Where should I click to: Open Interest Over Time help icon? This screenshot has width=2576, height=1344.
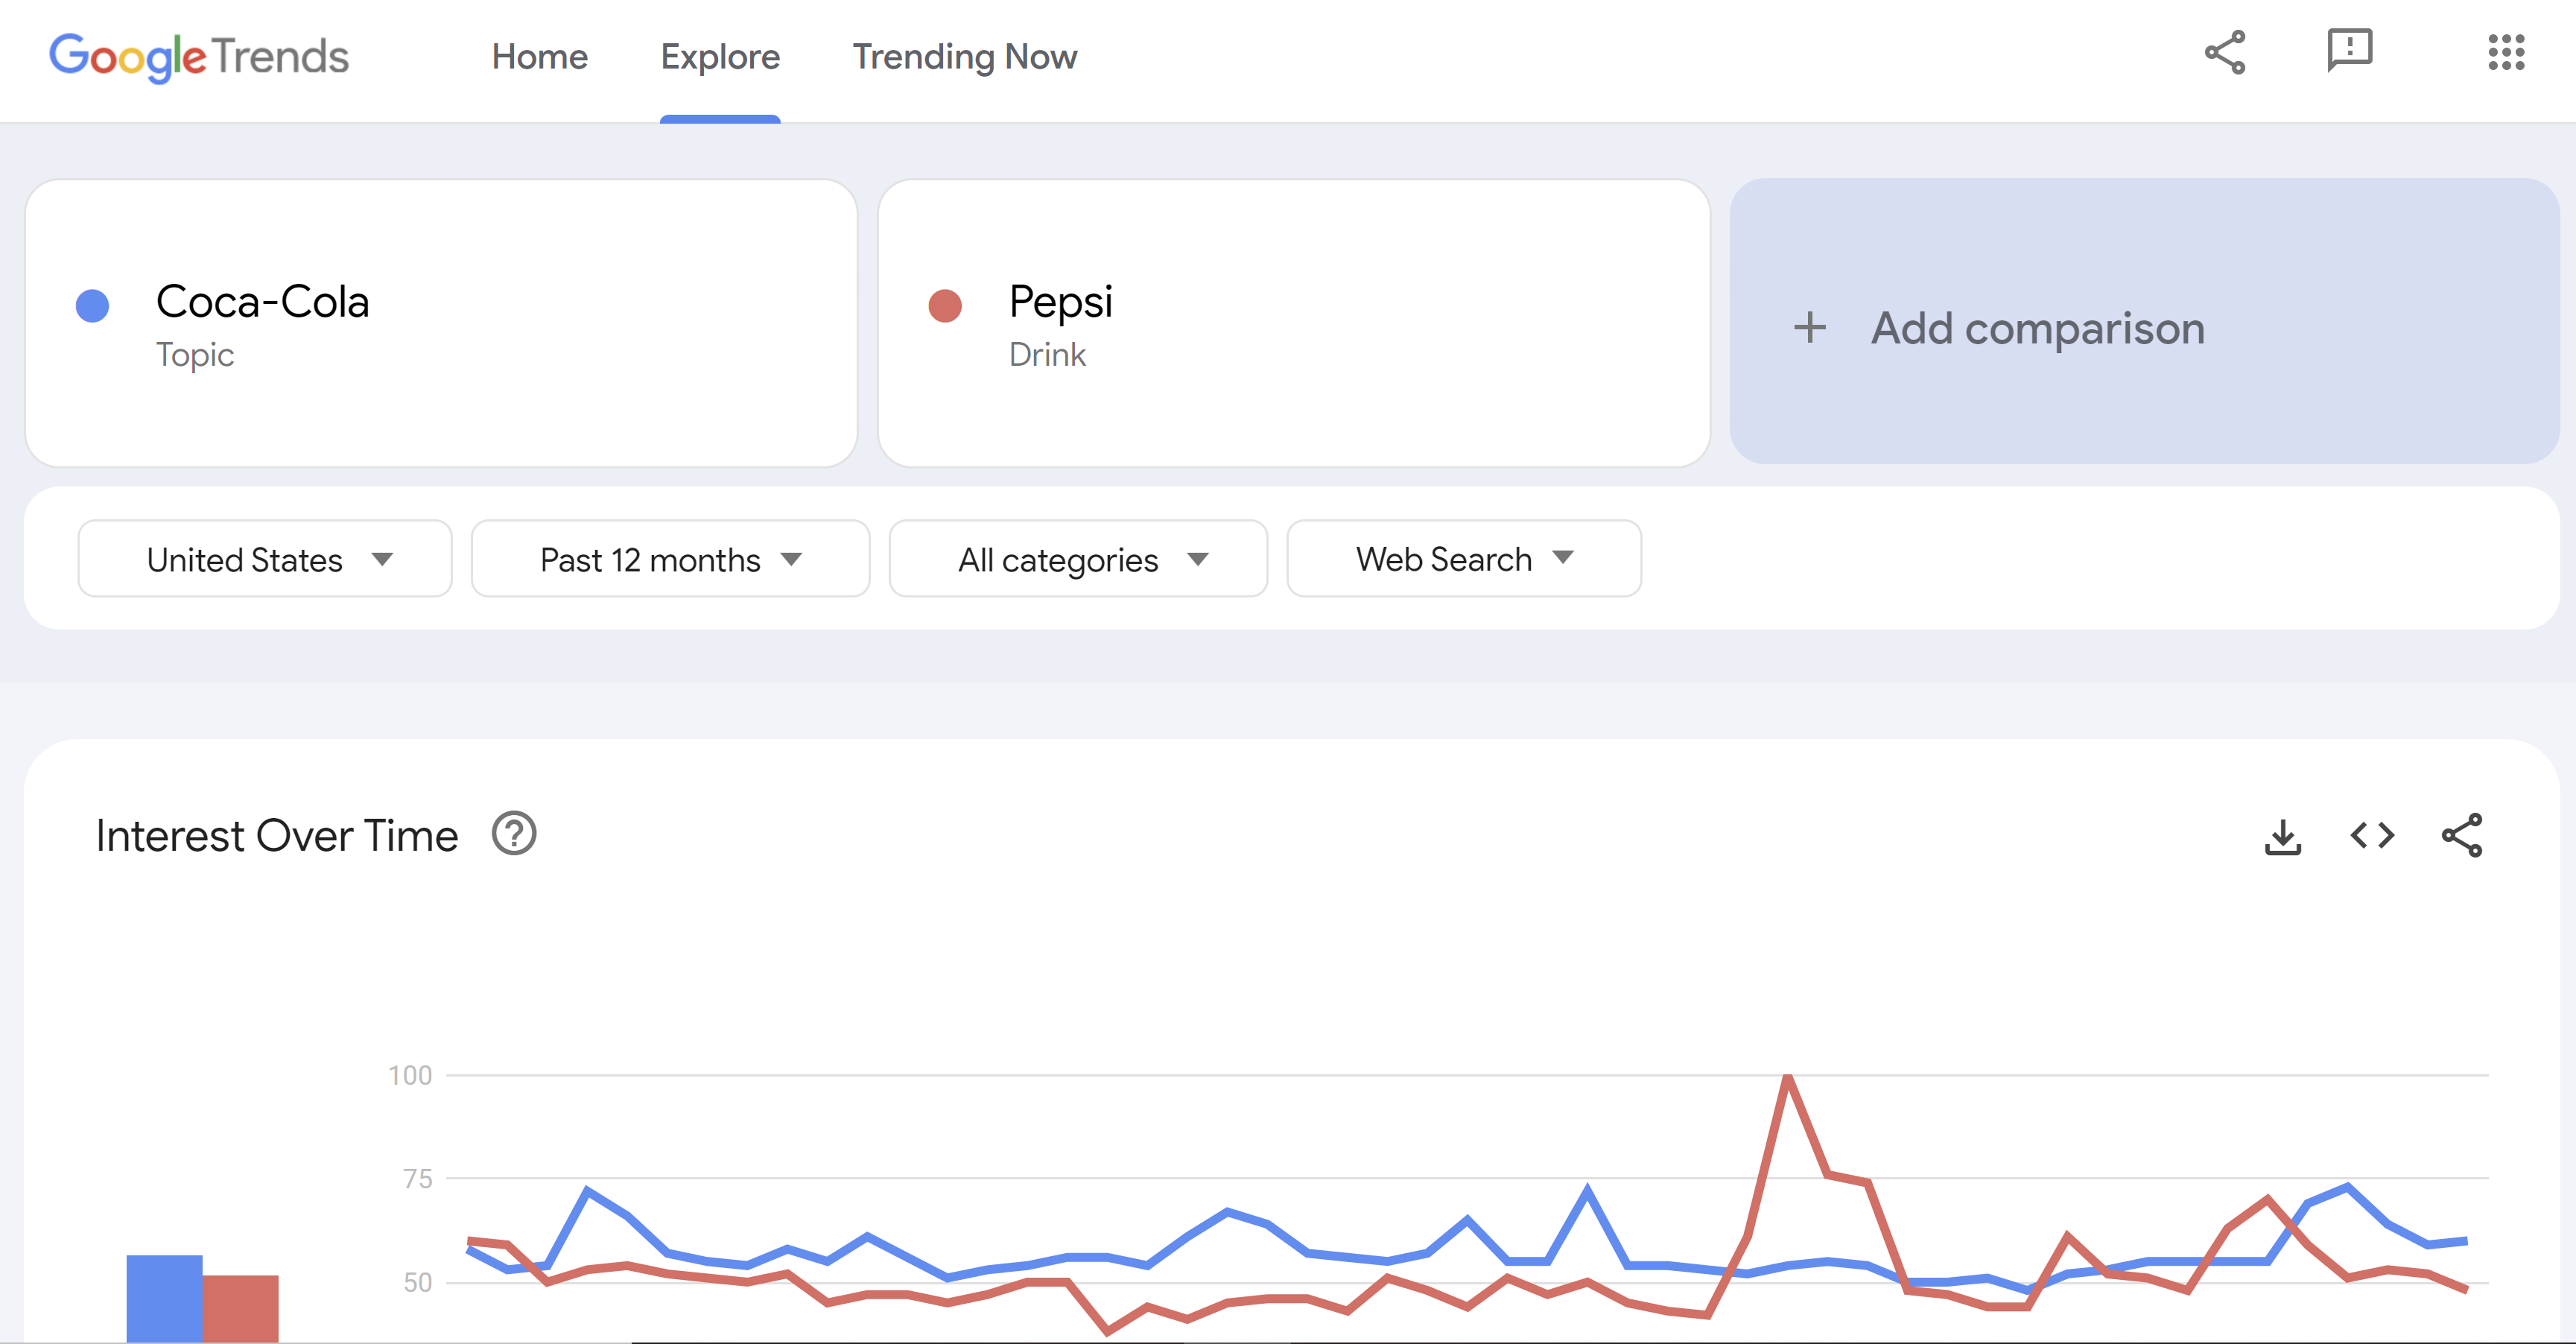point(514,834)
